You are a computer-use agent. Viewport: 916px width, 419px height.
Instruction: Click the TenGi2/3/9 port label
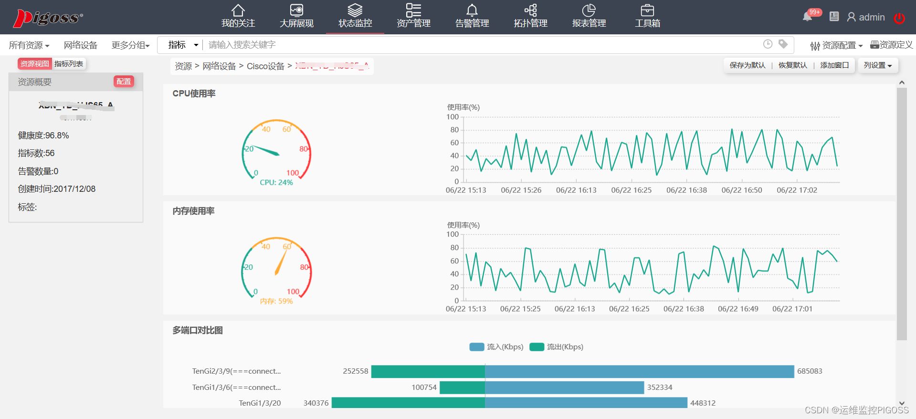tap(237, 371)
